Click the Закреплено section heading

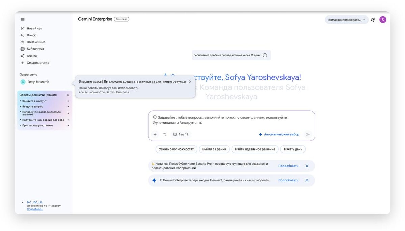click(x=29, y=74)
